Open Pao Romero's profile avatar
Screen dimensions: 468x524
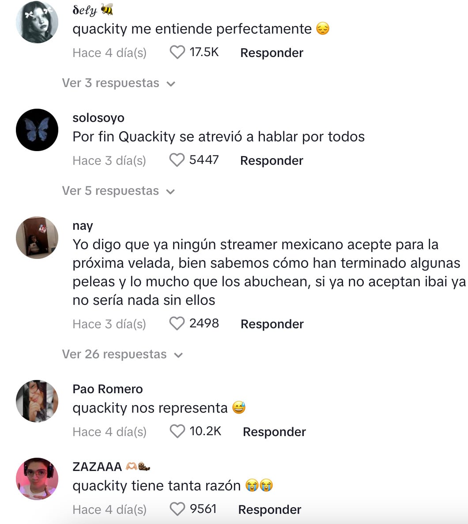pyautogui.click(x=37, y=401)
